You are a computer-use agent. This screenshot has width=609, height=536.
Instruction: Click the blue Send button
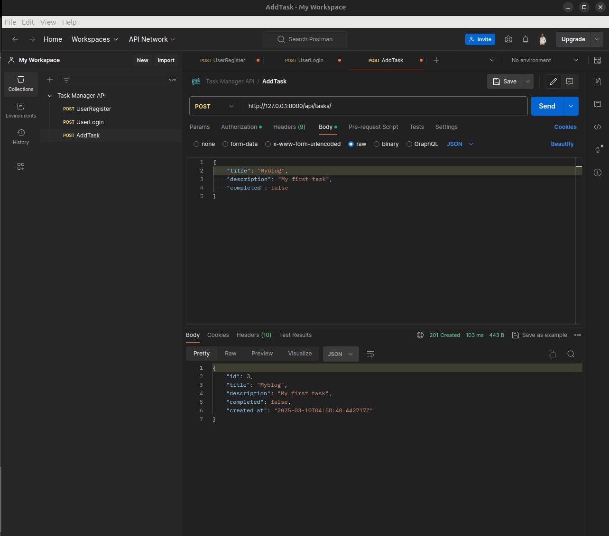(x=547, y=106)
